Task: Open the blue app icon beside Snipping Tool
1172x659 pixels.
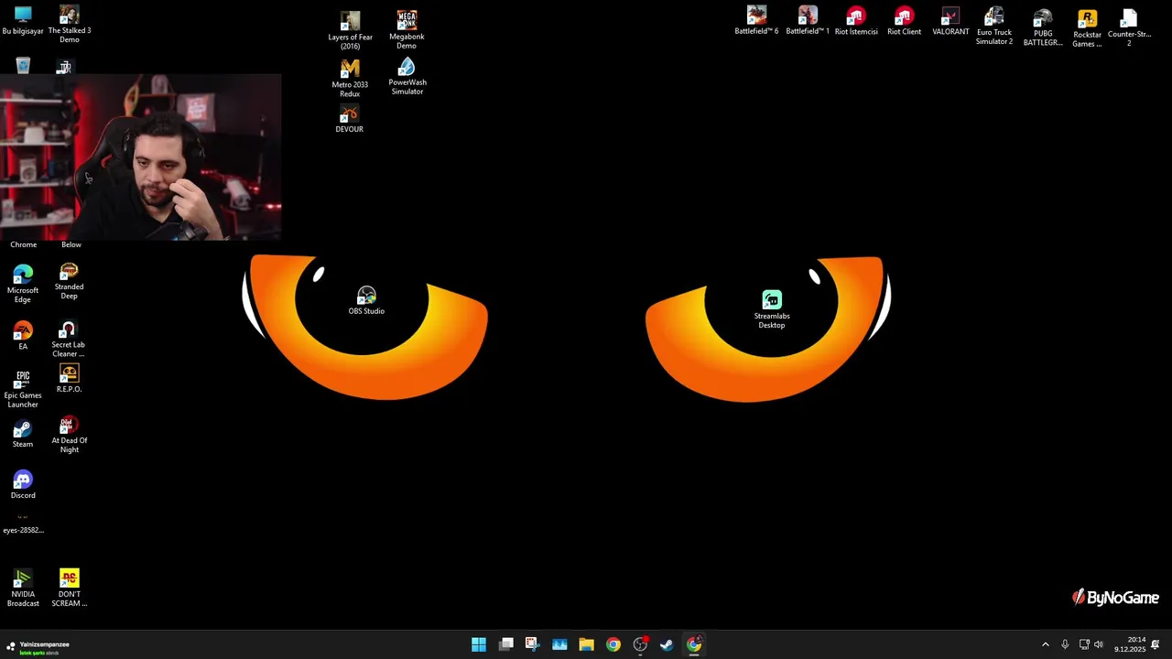Action: [559, 644]
